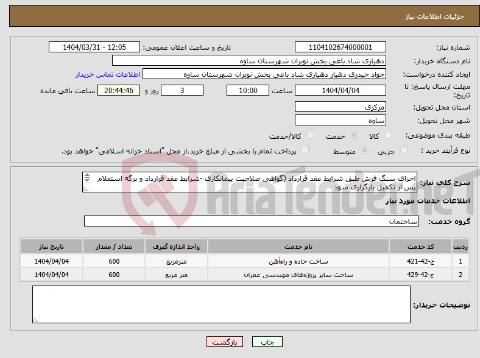Click quantity 600 in row 1

[114, 261]
